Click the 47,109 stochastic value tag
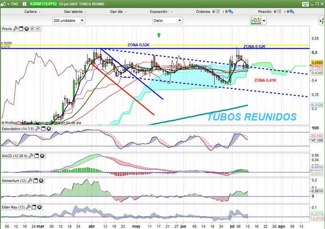Image resolution: width=325 pixels, height=229 pixels. click(x=317, y=140)
